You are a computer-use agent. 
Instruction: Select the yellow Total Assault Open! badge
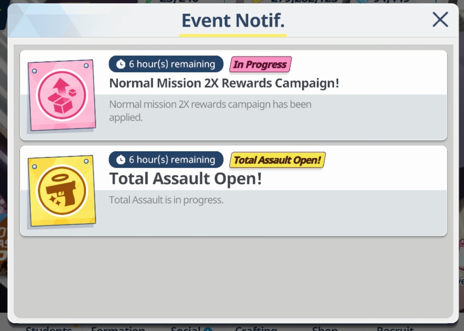277,160
